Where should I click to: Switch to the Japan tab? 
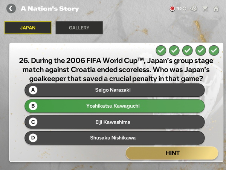pos(27,28)
